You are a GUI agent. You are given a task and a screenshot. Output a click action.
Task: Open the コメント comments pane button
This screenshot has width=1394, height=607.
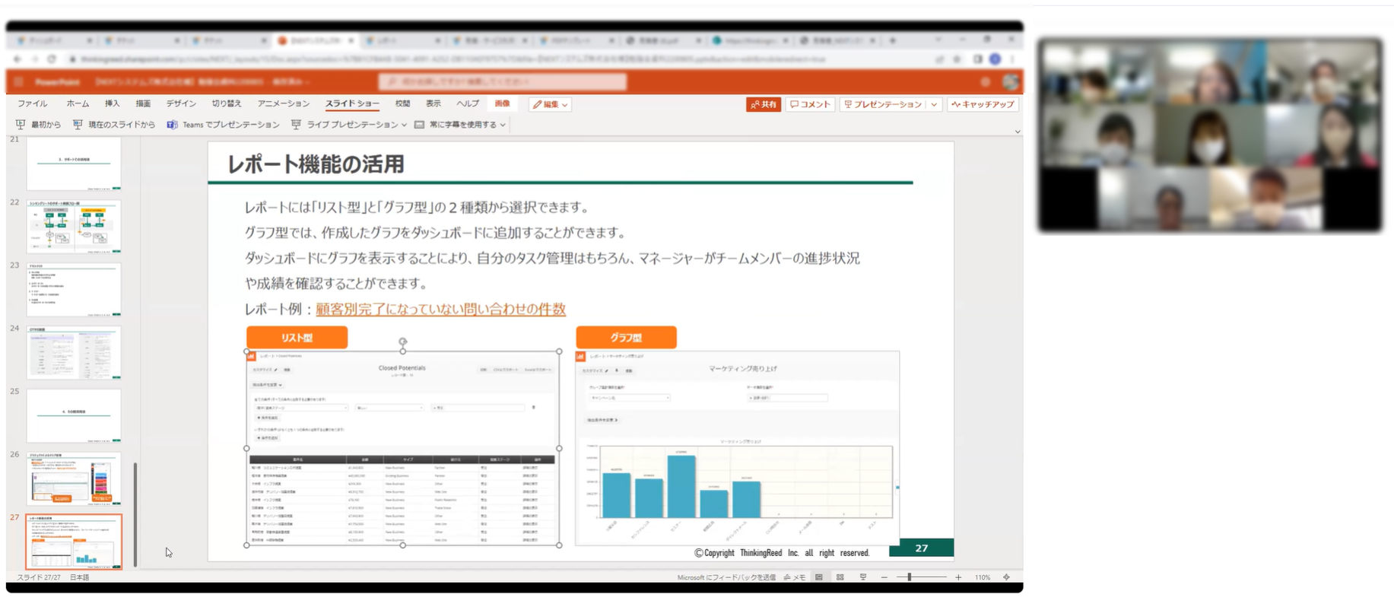tap(810, 104)
